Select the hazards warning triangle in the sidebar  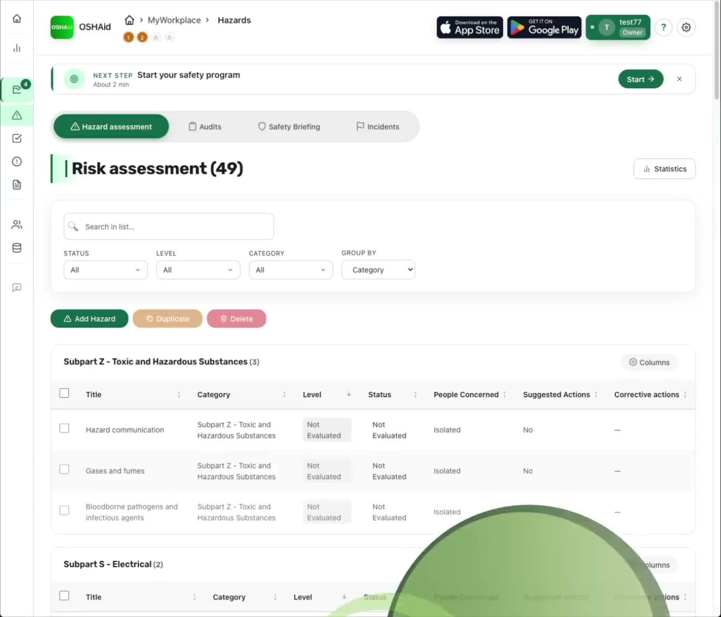pos(17,115)
